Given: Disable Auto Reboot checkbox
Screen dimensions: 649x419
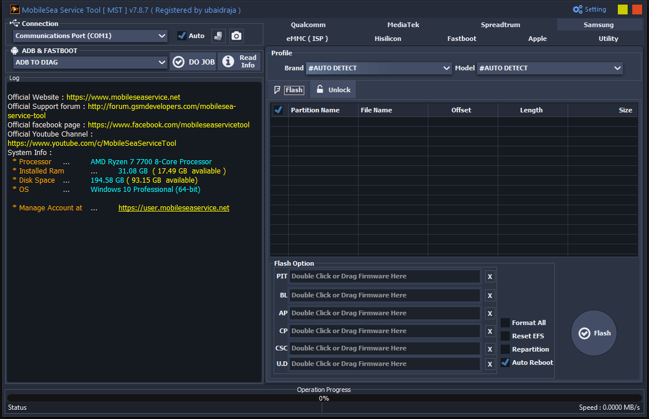Looking at the screenshot, I should pos(505,363).
